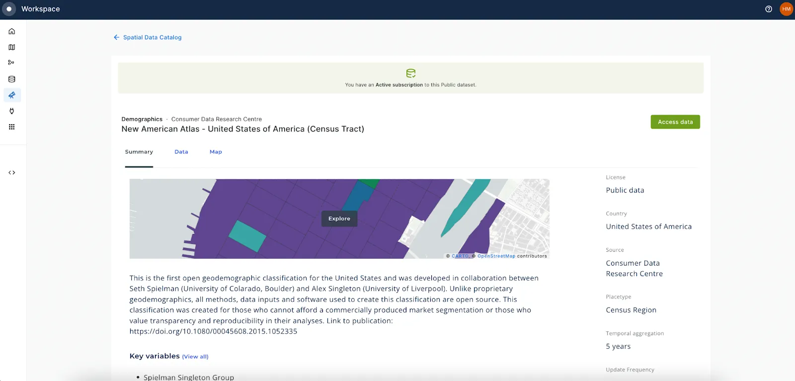The height and width of the screenshot is (381, 795).
Task: Click the Access data button
Action: click(x=675, y=122)
